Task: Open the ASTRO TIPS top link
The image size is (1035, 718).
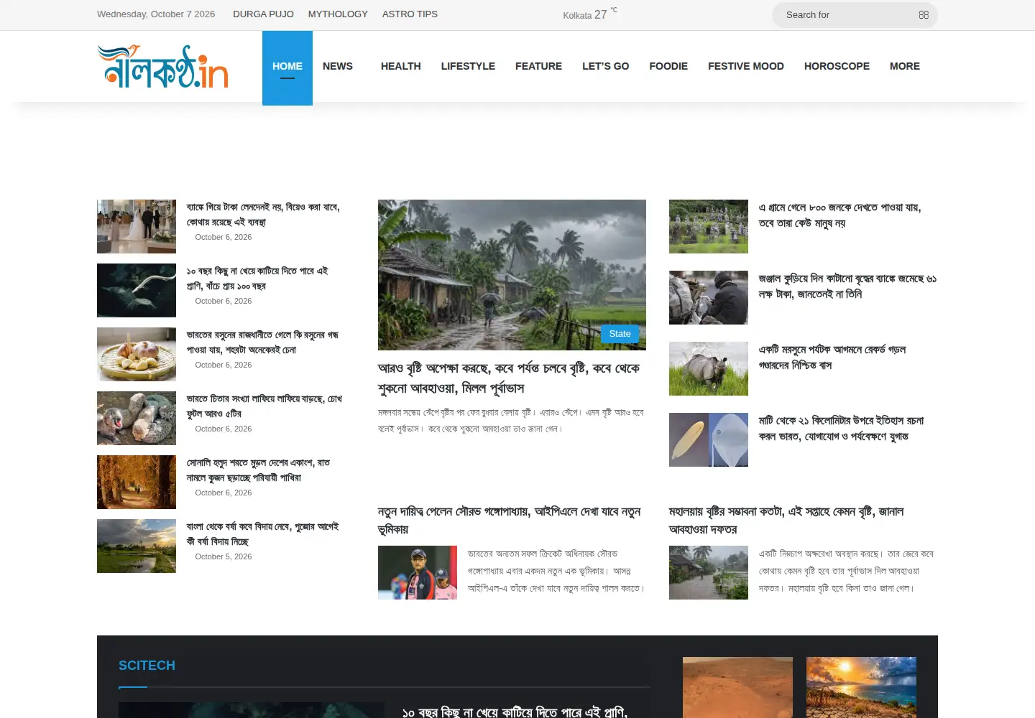Action: point(410,14)
